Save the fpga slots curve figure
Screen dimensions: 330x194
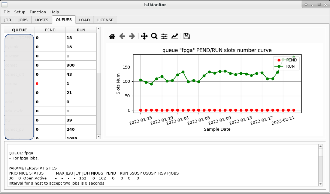pos(186,36)
